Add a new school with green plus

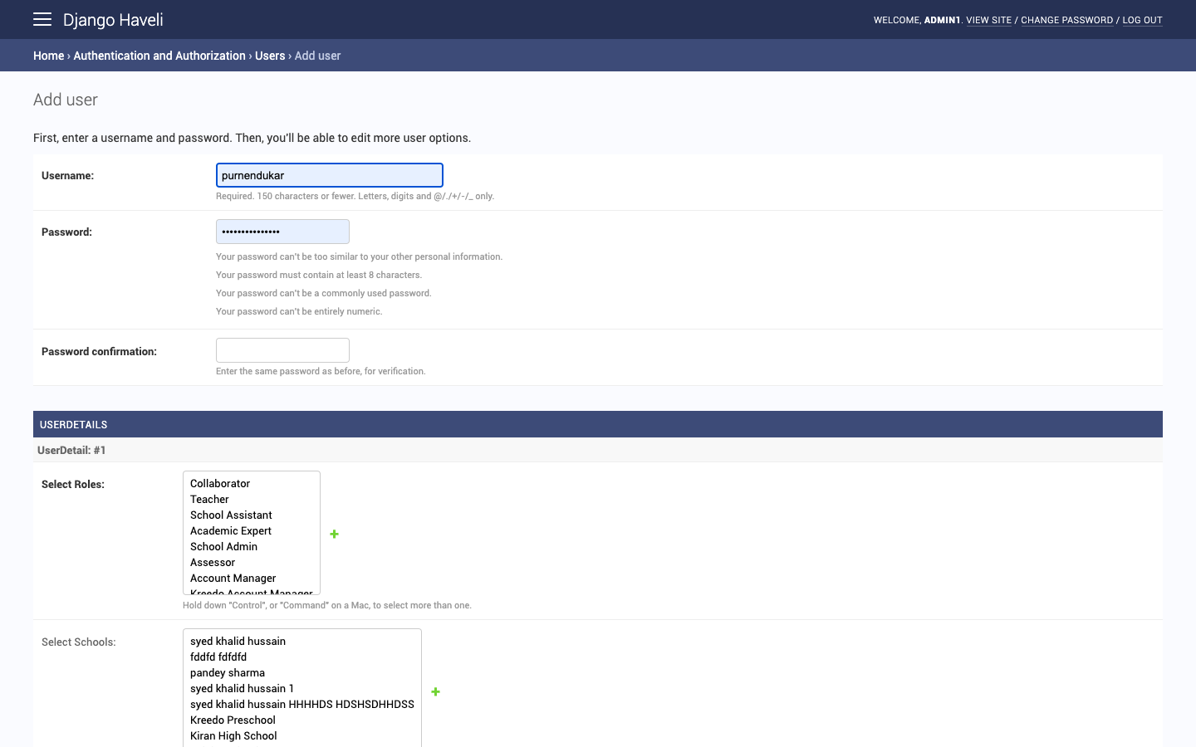click(435, 691)
